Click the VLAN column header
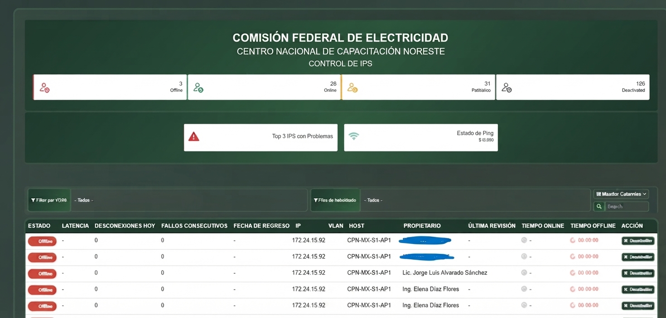The width and height of the screenshot is (666, 318). [x=336, y=226]
